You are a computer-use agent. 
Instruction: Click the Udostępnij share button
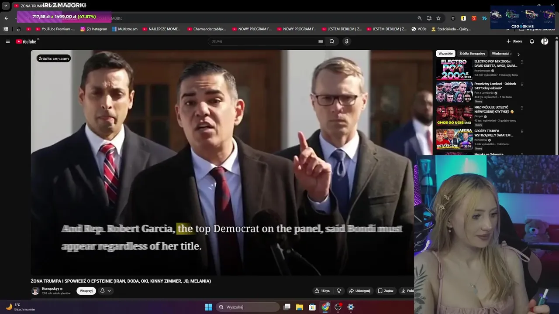[359, 291]
